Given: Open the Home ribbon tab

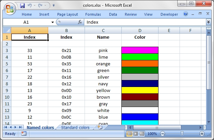Looking at the screenshot, I should tap(27, 14).
